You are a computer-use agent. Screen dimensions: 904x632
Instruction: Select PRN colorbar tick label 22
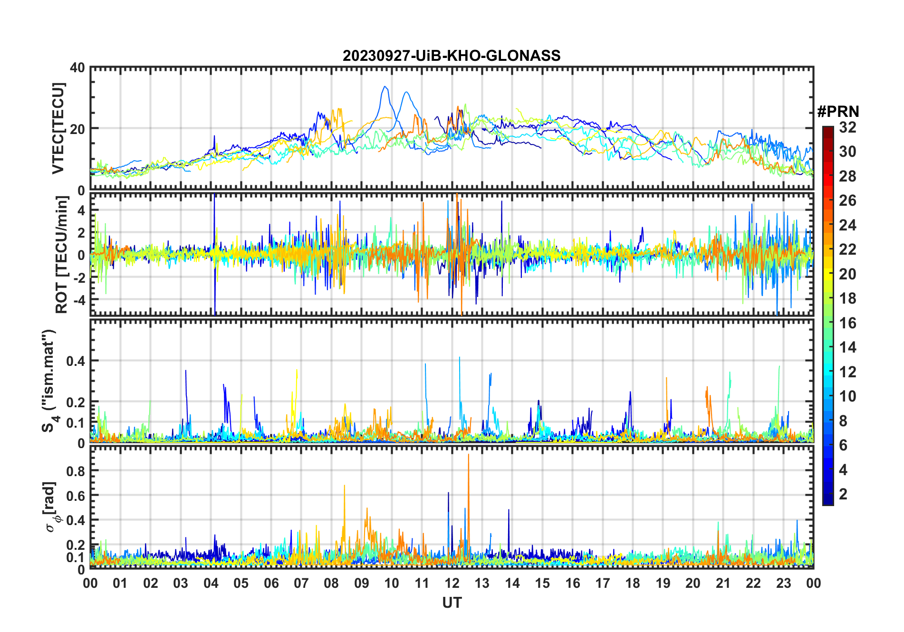coord(847,249)
